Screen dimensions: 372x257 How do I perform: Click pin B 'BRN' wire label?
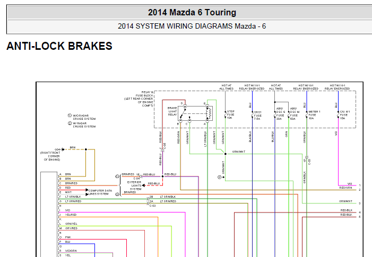(x=68, y=179)
